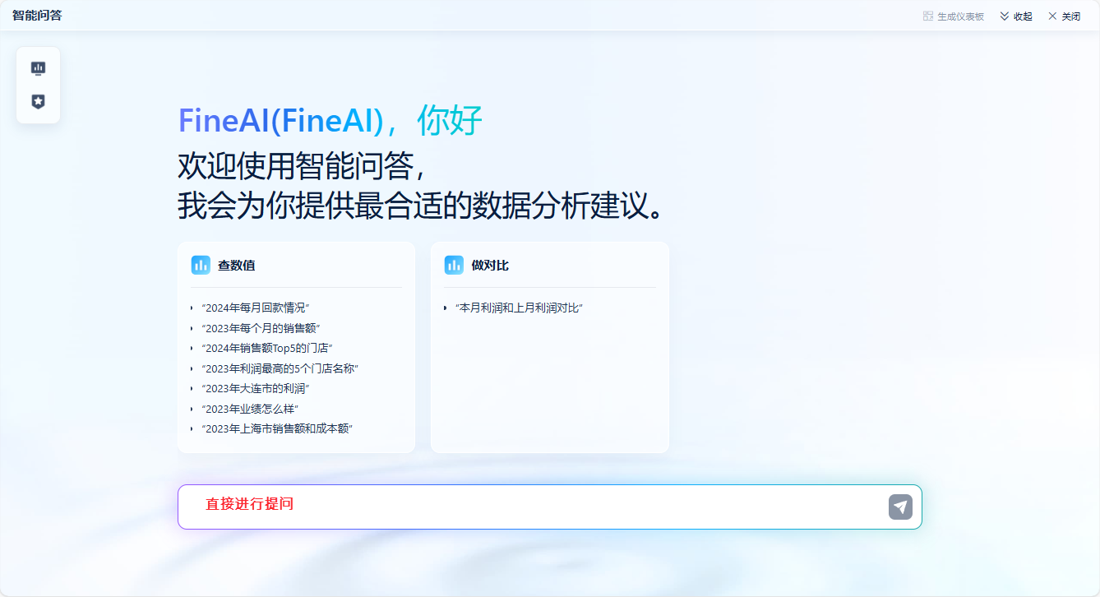
Task: Choose "2023年大连市的利润" suggestion
Action: tap(256, 388)
